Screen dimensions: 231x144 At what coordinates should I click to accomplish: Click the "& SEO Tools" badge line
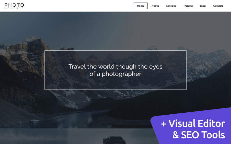[x=199, y=134]
